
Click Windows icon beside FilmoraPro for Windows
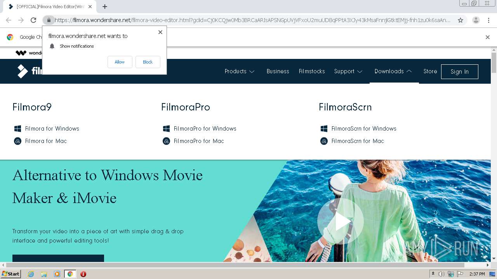click(x=166, y=129)
